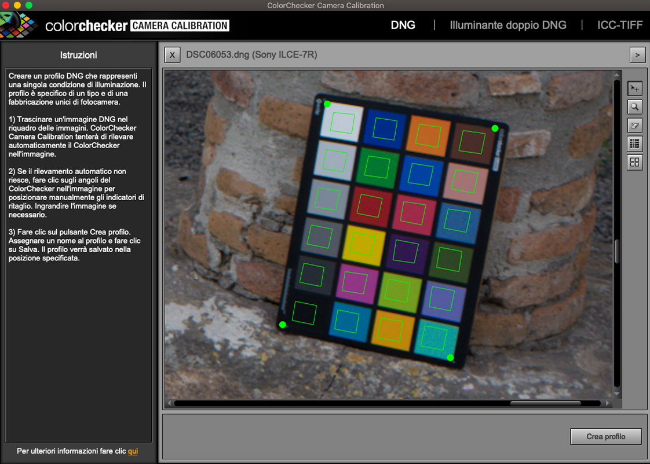Click the ColorChecker logo icon
The image size is (650, 464).
click(x=19, y=25)
